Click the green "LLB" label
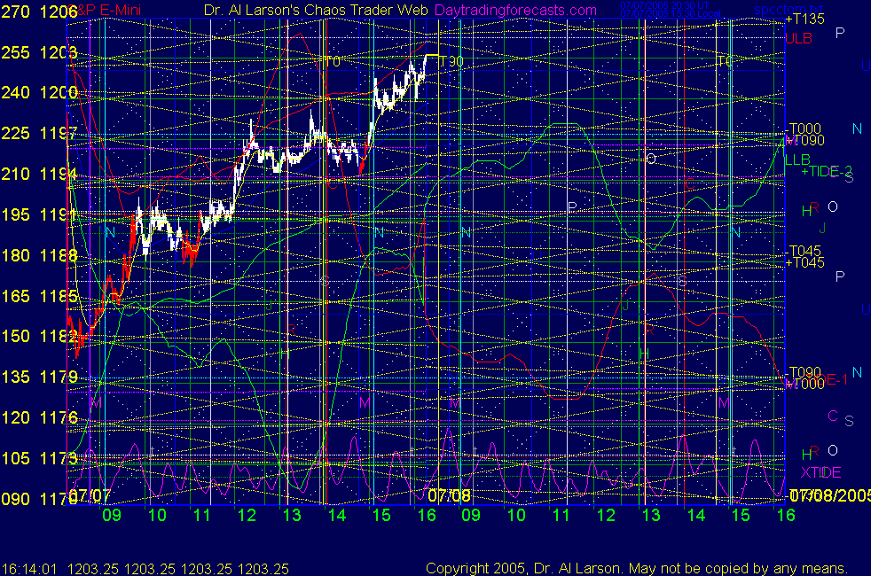871x576 pixels. 797,160
